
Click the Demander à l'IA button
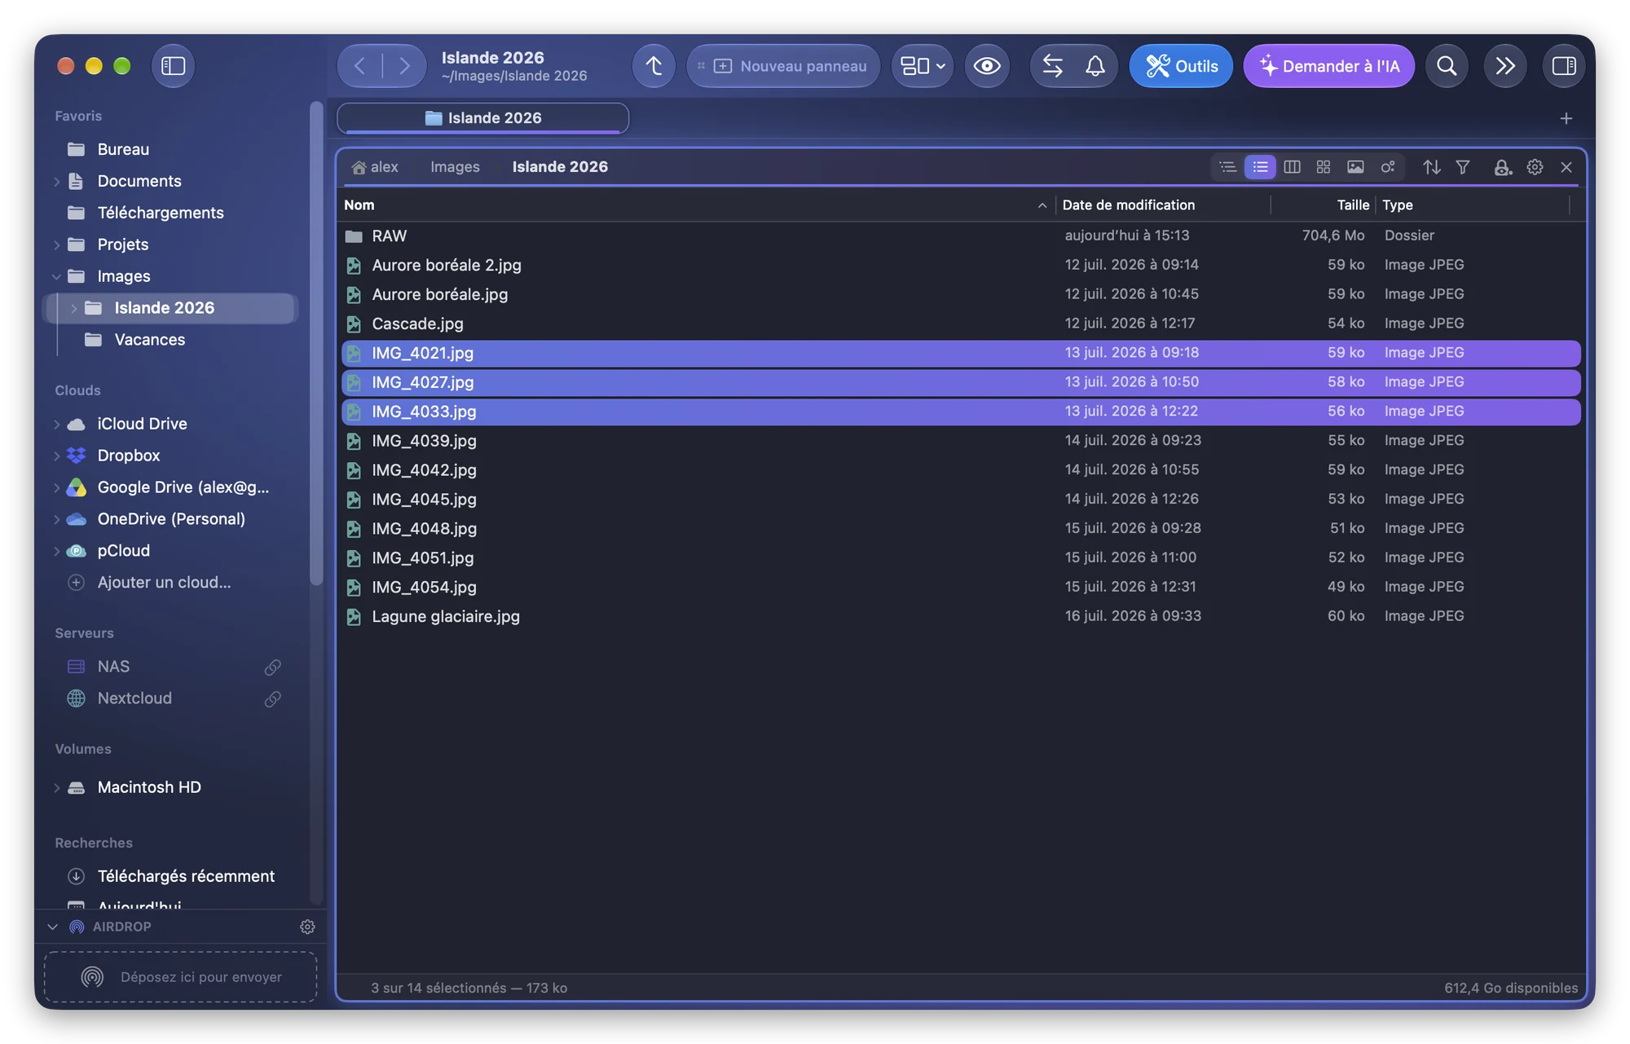coord(1328,66)
